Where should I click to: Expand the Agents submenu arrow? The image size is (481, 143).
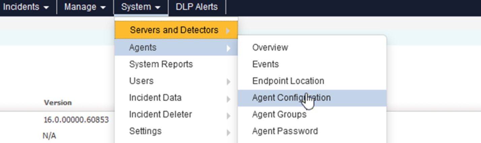(228, 48)
